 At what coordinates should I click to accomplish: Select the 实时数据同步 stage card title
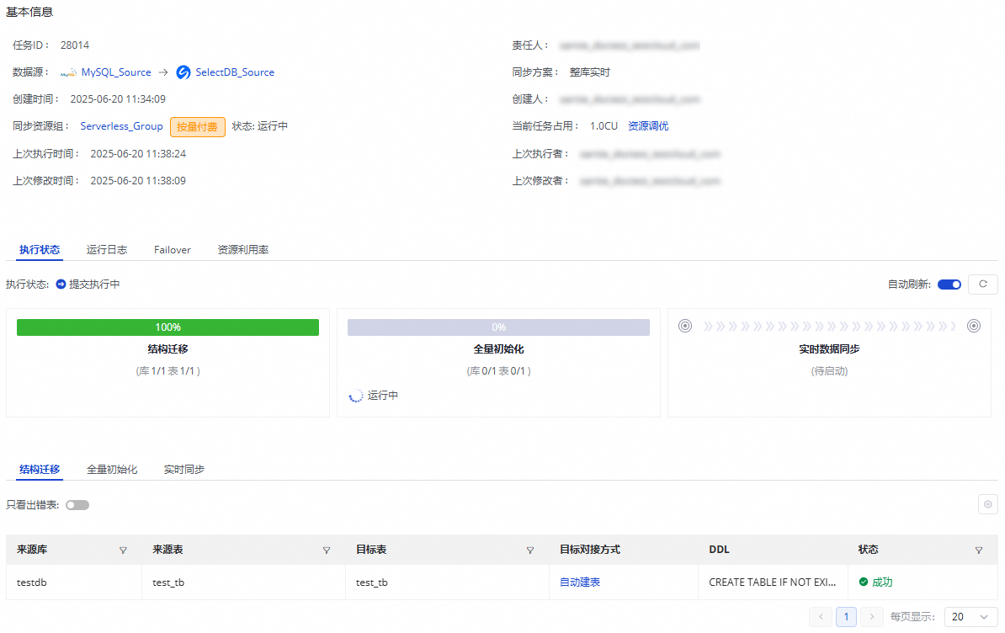(829, 349)
